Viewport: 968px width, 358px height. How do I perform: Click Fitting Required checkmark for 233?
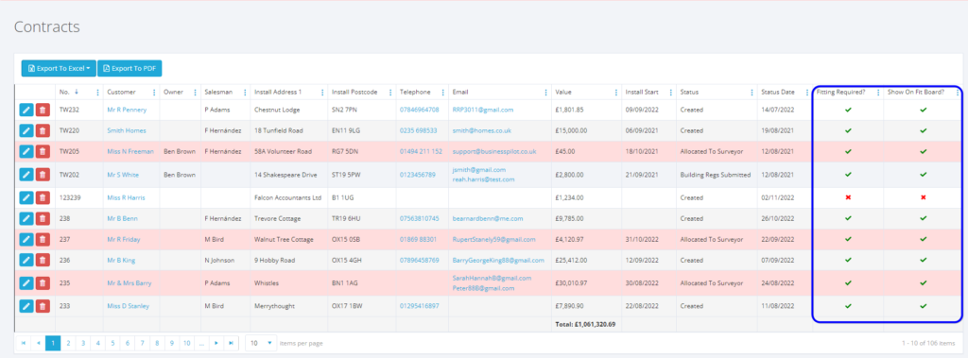point(848,305)
